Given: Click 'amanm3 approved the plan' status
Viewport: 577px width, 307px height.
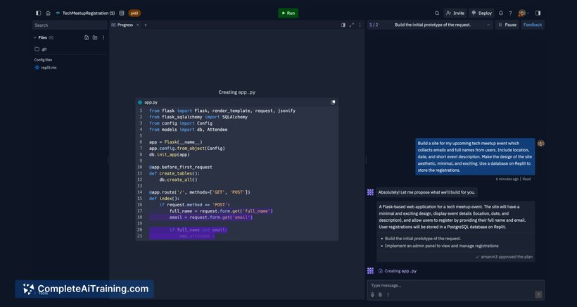Looking at the screenshot, I should coord(504,256).
